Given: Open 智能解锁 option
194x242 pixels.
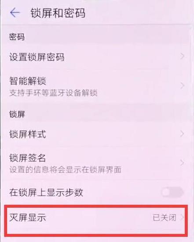Looking at the screenshot, I should (x=97, y=86).
